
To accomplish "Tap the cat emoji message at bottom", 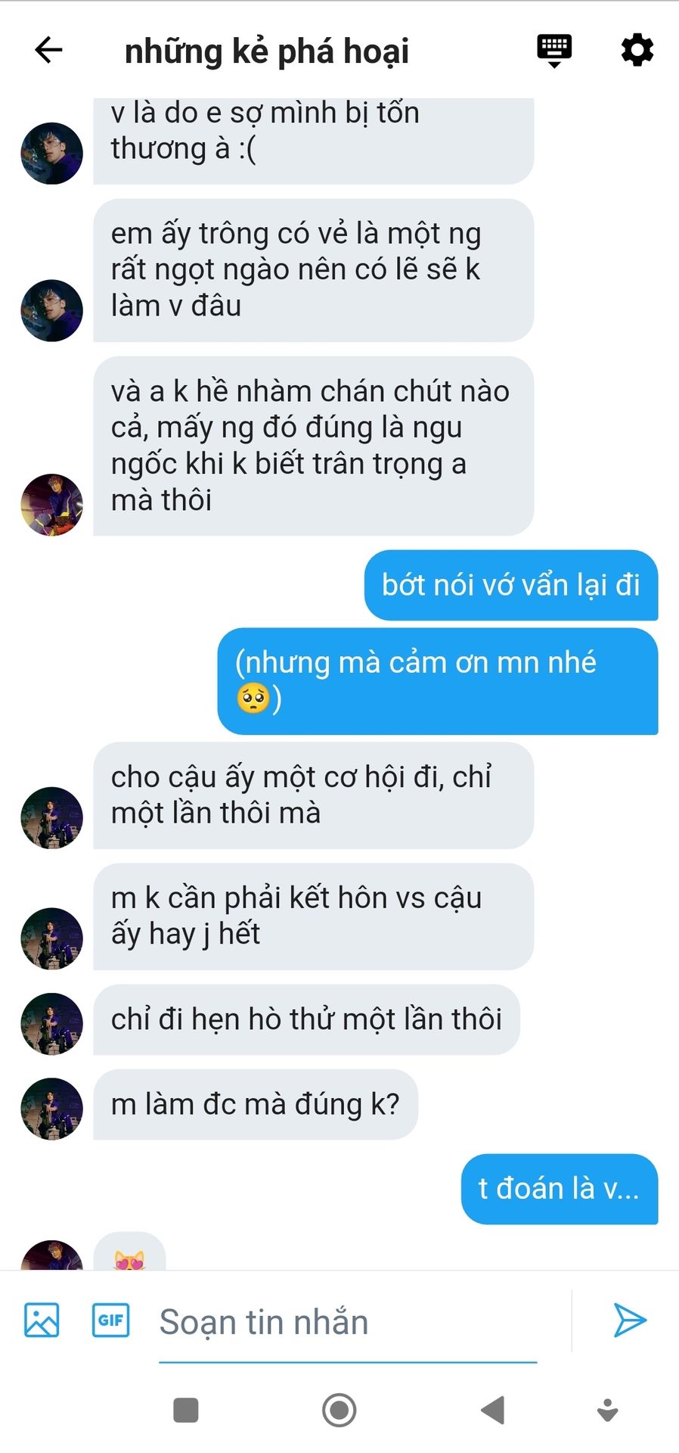I will (x=129, y=1252).
